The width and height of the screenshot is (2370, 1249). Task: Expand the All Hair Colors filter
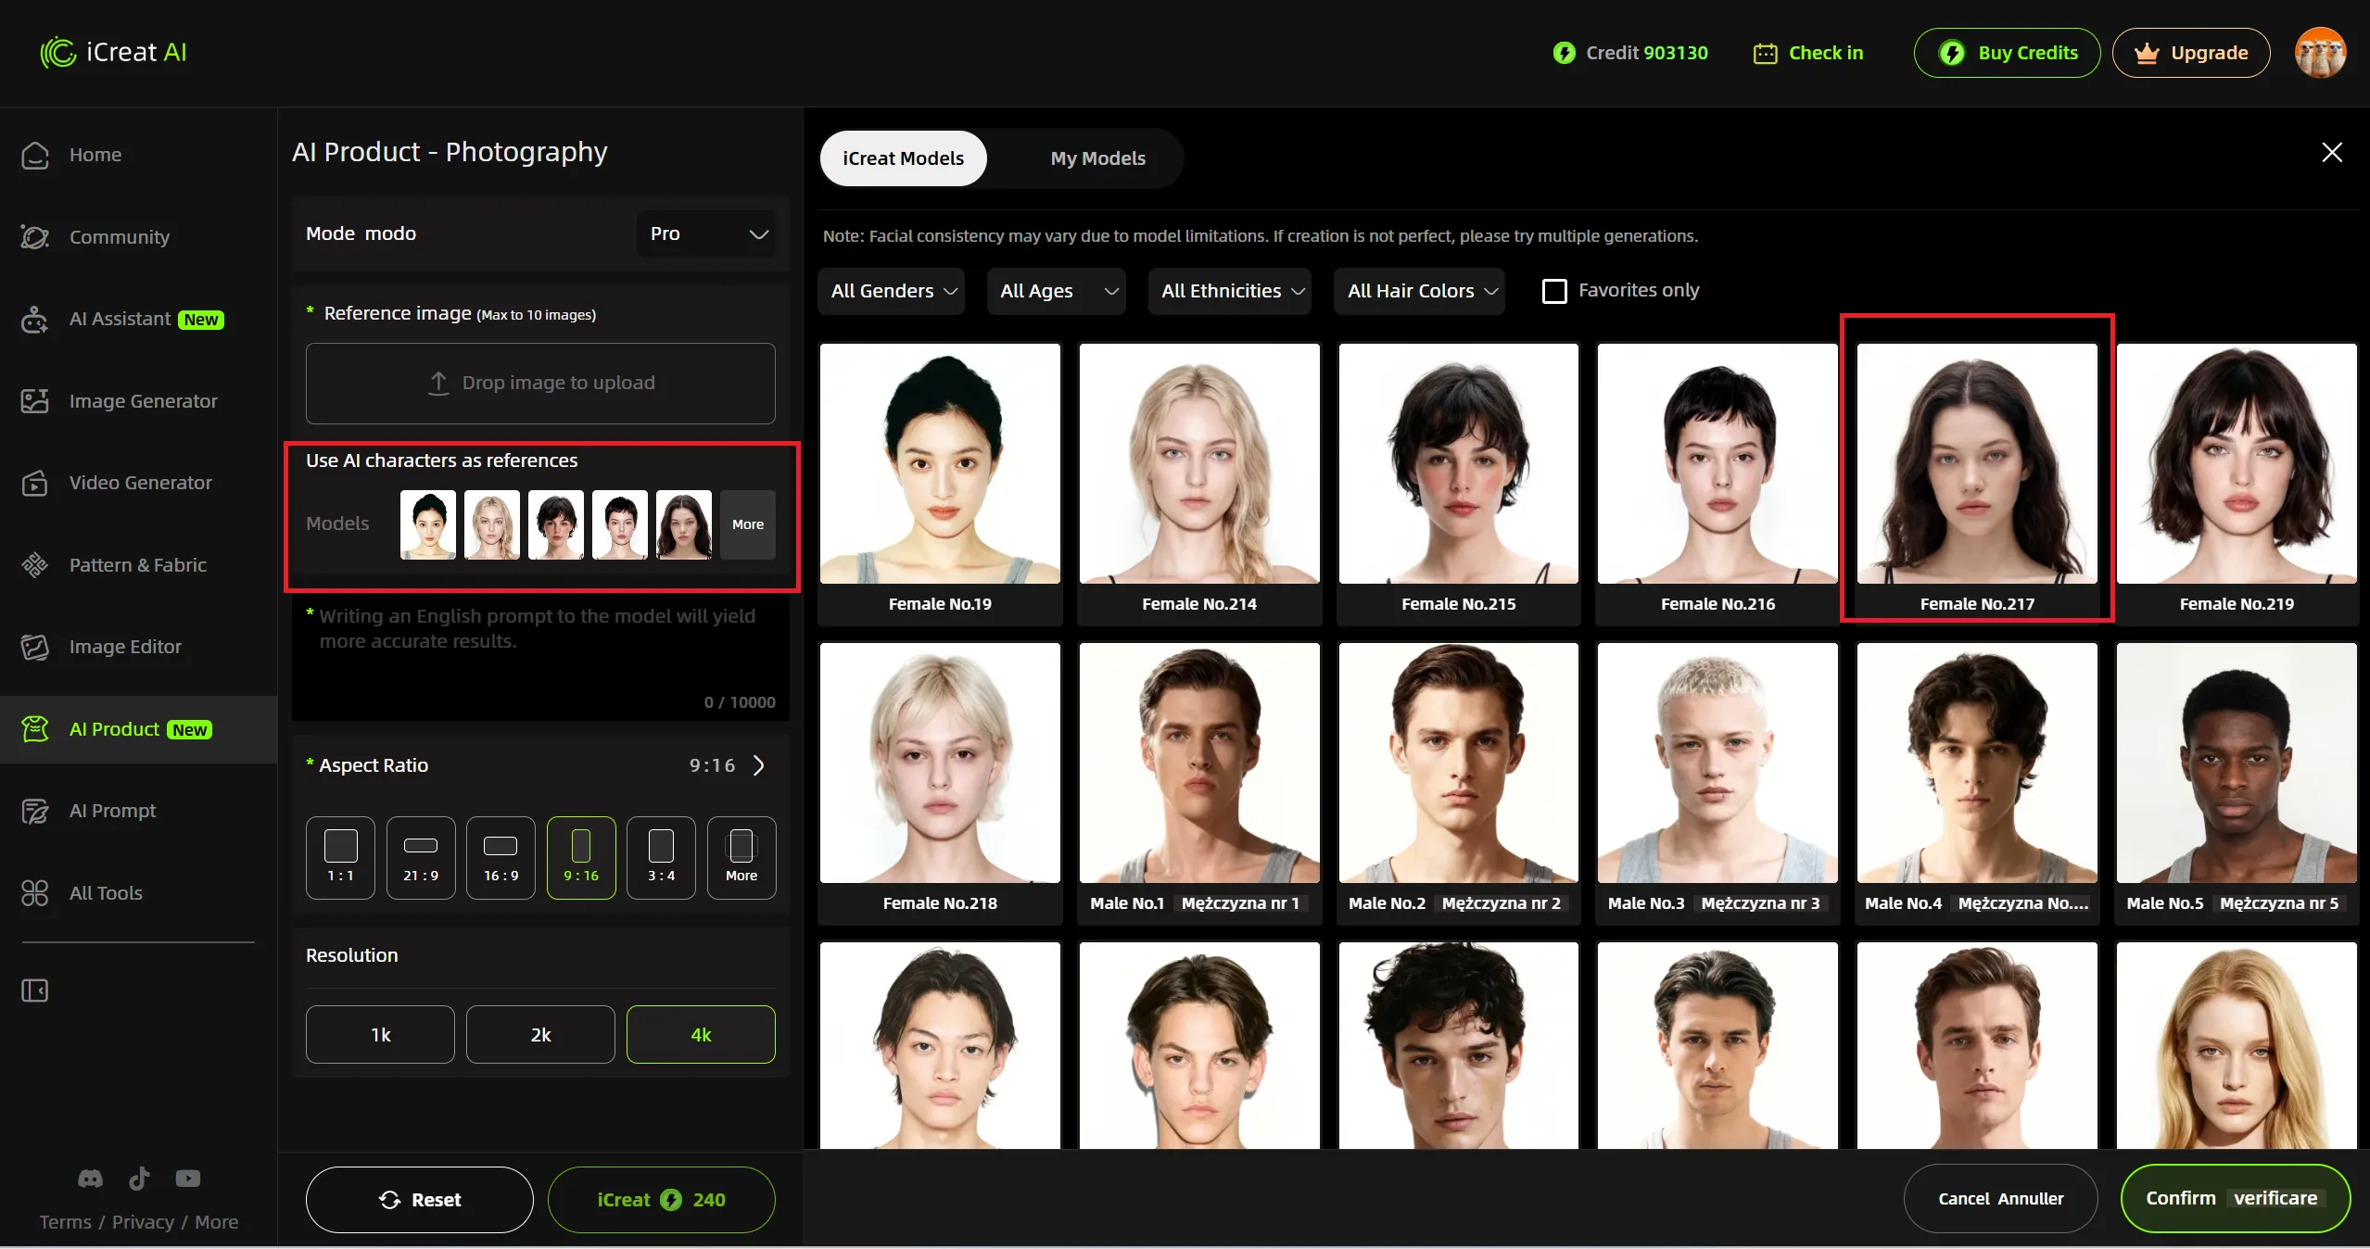click(x=1420, y=291)
